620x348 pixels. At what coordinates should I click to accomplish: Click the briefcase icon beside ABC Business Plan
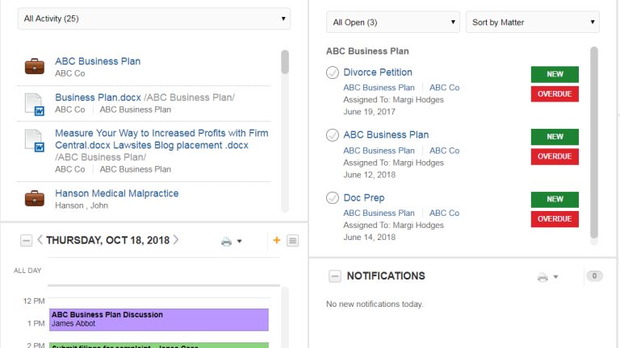point(34,67)
